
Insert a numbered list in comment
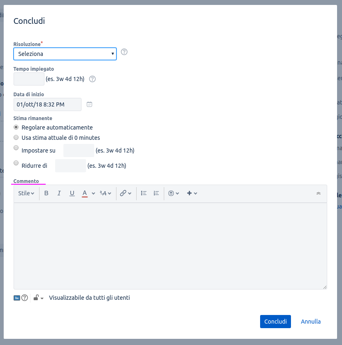click(x=156, y=193)
